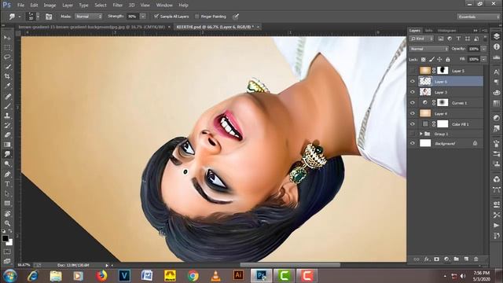The height and width of the screenshot is (283, 503).
Task: Open the Image menu
Action: (50, 6)
